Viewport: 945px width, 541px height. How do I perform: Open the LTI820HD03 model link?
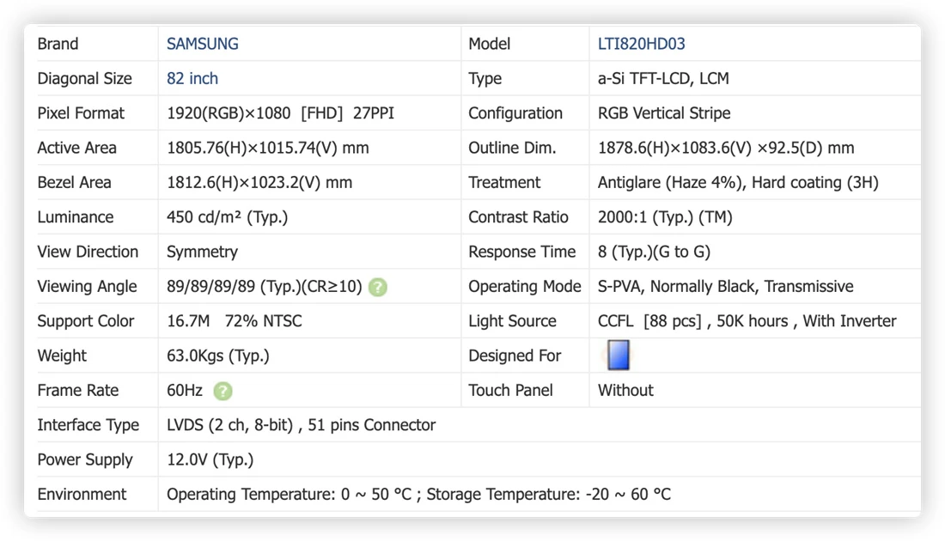pyautogui.click(x=641, y=44)
